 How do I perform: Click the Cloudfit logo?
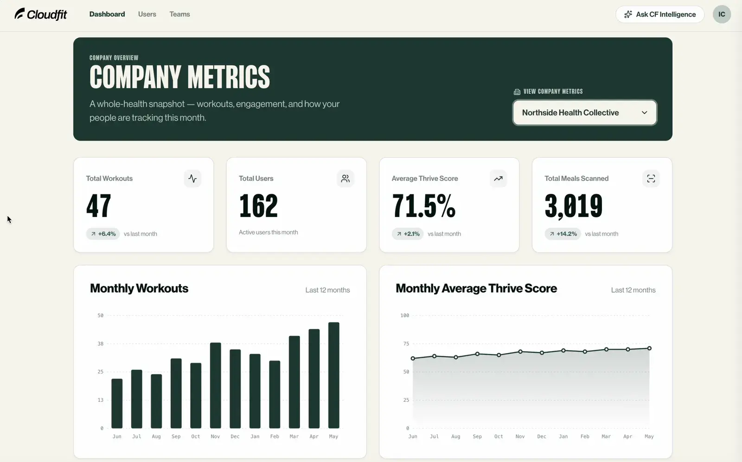(41, 14)
